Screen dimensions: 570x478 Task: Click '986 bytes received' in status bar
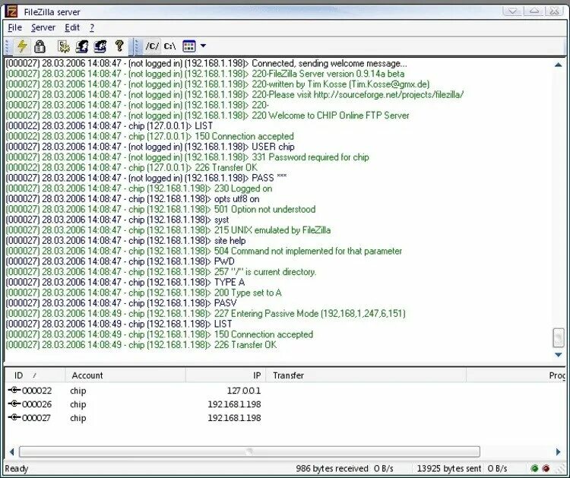332,469
